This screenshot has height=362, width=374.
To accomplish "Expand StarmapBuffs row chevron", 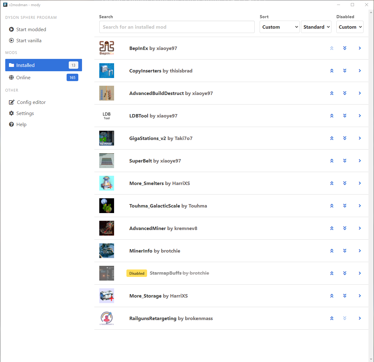I will (x=360, y=273).
